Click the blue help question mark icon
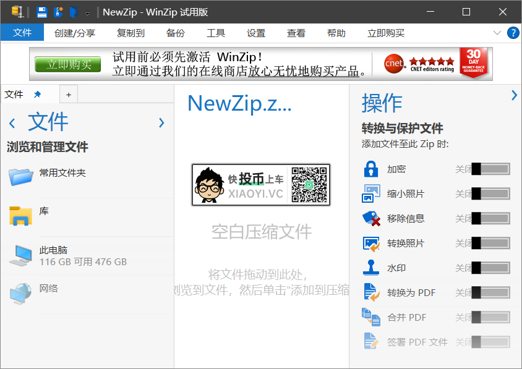 tap(513, 33)
